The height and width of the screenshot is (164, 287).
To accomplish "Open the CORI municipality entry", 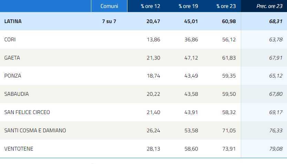I will pyautogui.click(x=10, y=40).
